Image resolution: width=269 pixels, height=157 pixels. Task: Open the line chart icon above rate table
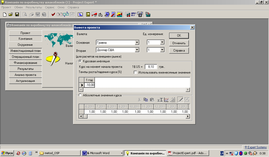click(x=166, y=100)
